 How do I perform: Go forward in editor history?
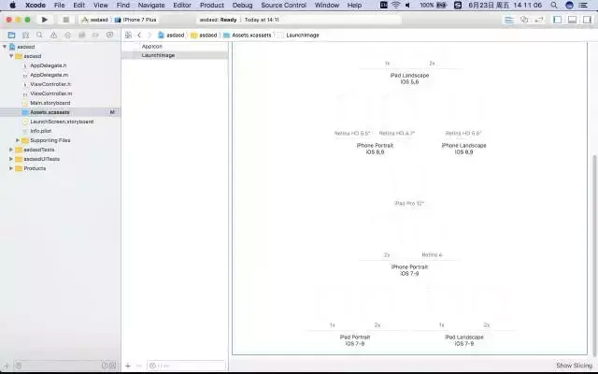coord(149,36)
